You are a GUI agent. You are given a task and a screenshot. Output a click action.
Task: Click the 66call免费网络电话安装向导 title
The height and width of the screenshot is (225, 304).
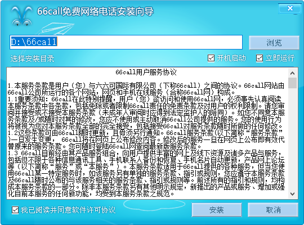click(95, 11)
